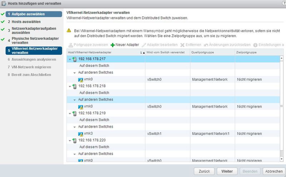Click host icon for 192.168.178.220

(74, 140)
